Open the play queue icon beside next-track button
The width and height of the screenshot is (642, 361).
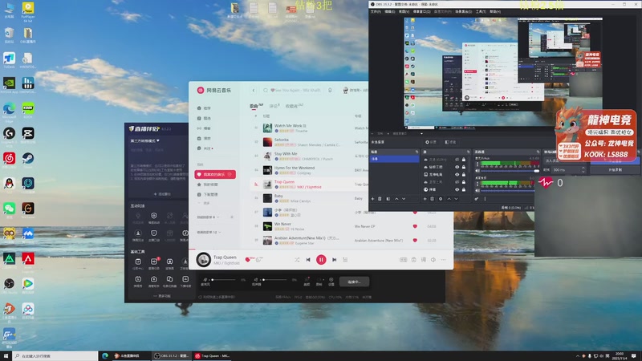click(x=345, y=259)
